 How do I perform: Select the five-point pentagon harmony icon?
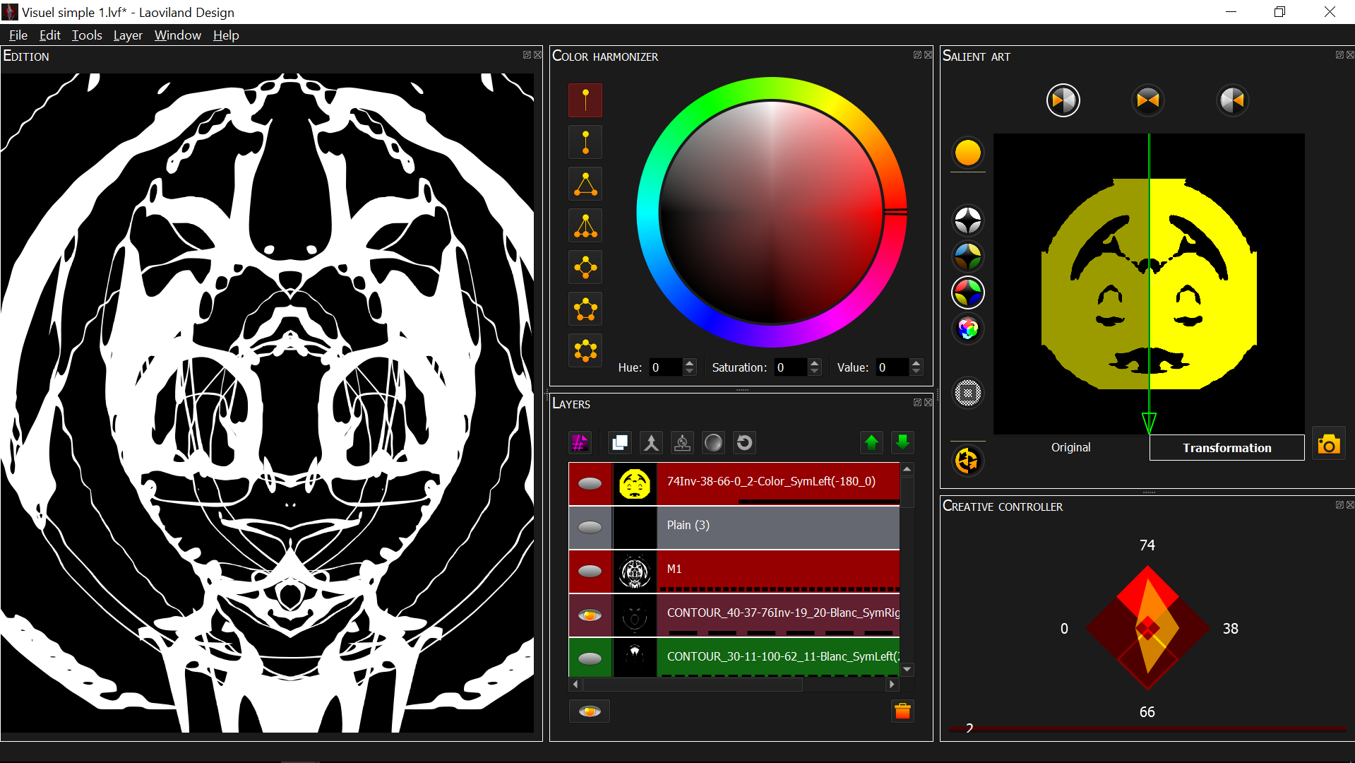click(x=585, y=309)
